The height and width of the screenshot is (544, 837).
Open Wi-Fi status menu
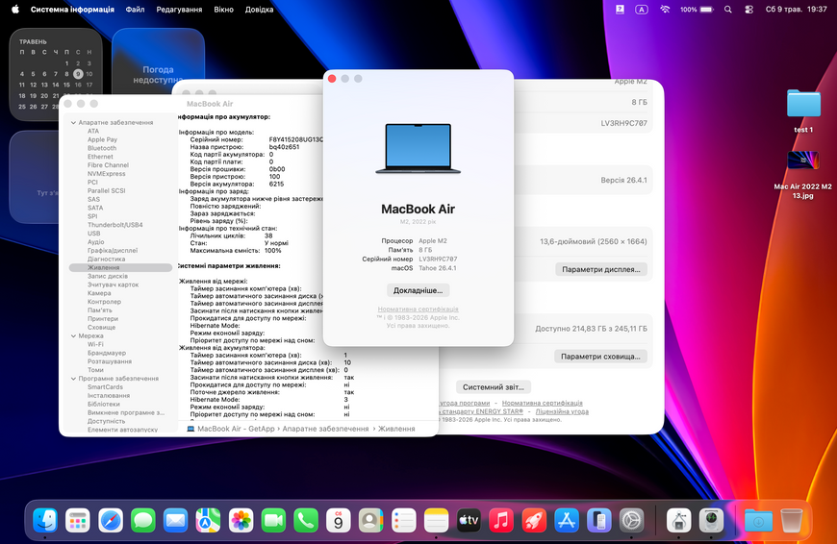coord(665,9)
